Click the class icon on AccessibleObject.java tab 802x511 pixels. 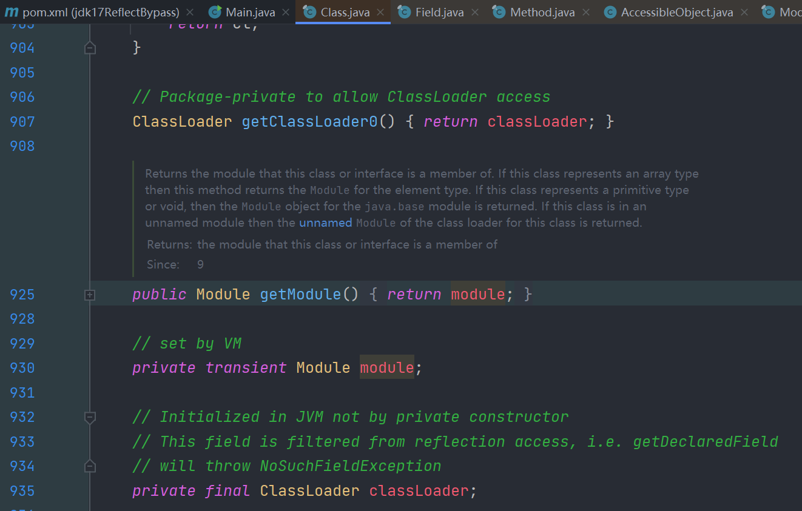click(610, 12)
